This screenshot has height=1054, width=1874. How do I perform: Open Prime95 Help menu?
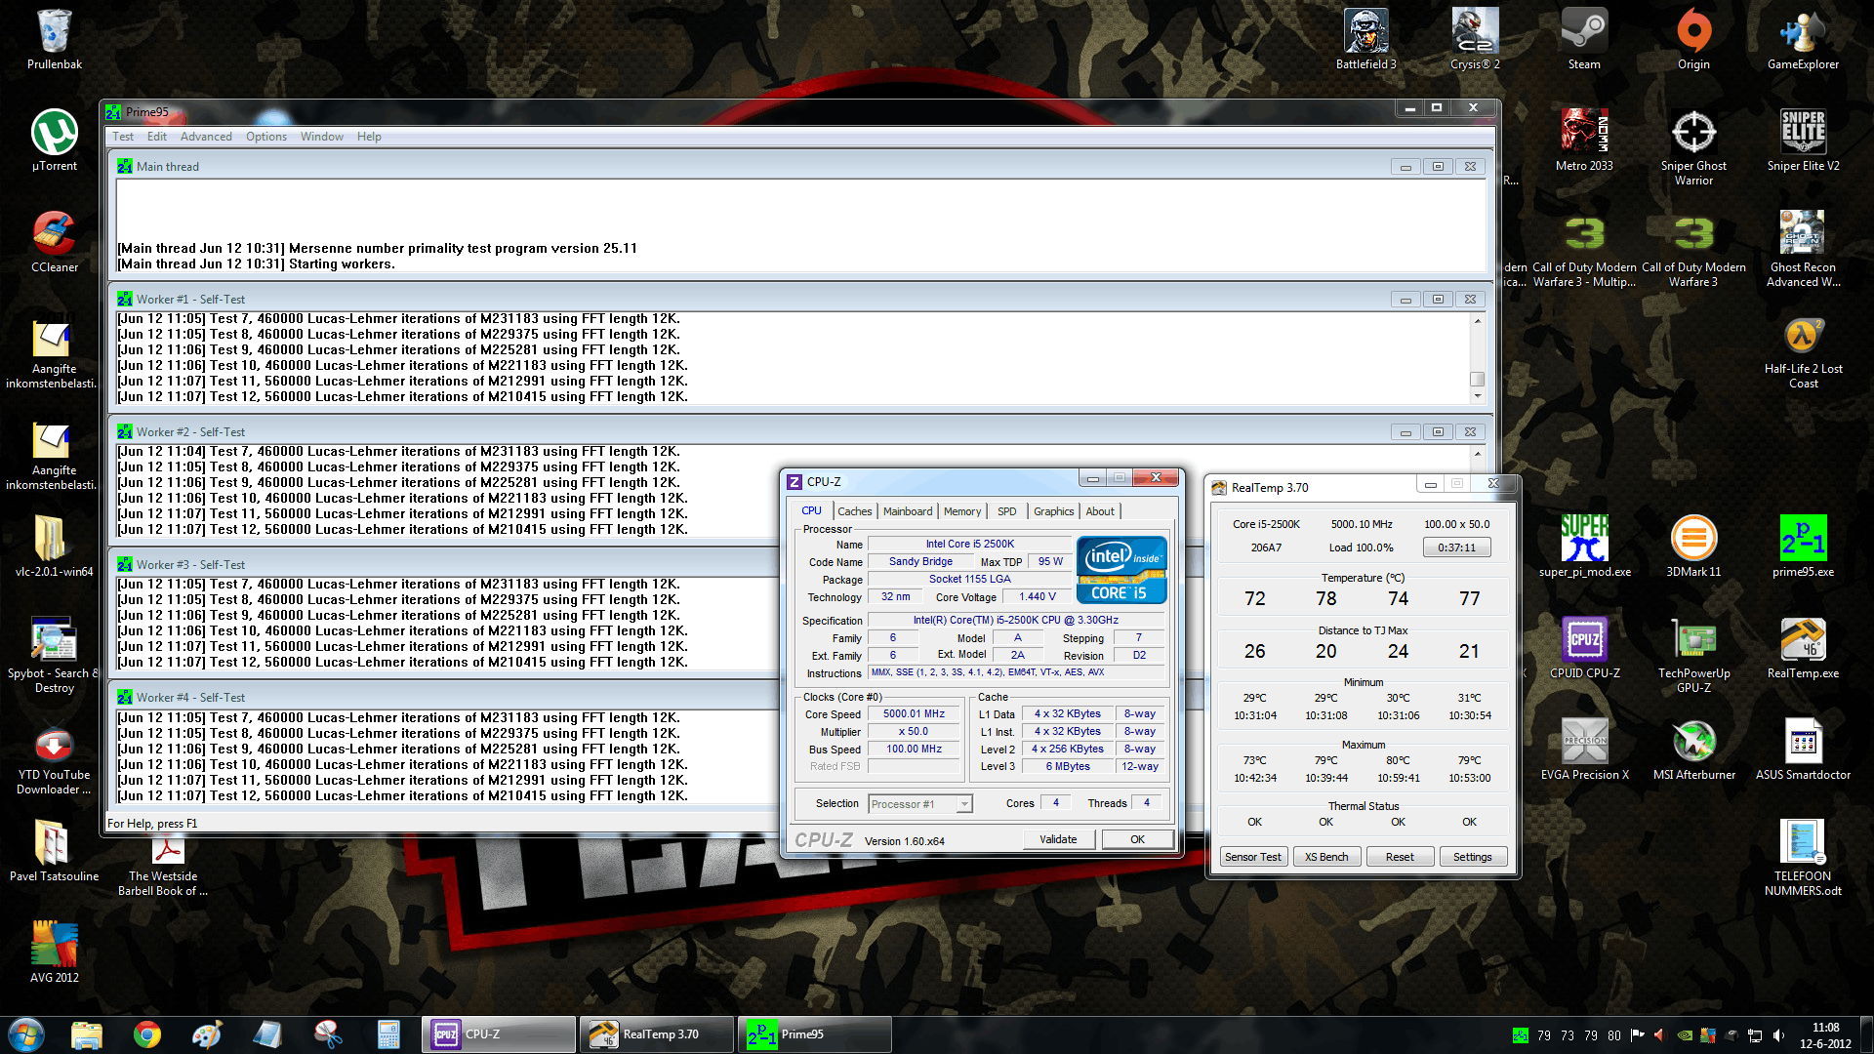pos(369,137)
